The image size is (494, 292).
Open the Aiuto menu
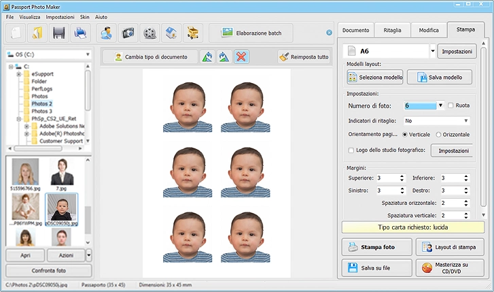(101, 17)
